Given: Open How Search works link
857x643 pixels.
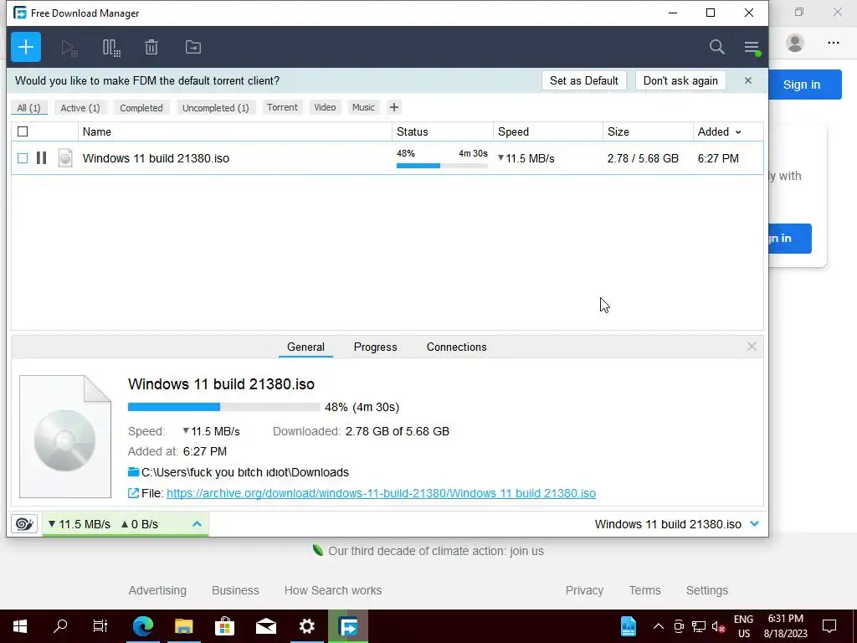Looking at the screenshot, I should click(x=333, y=590).
